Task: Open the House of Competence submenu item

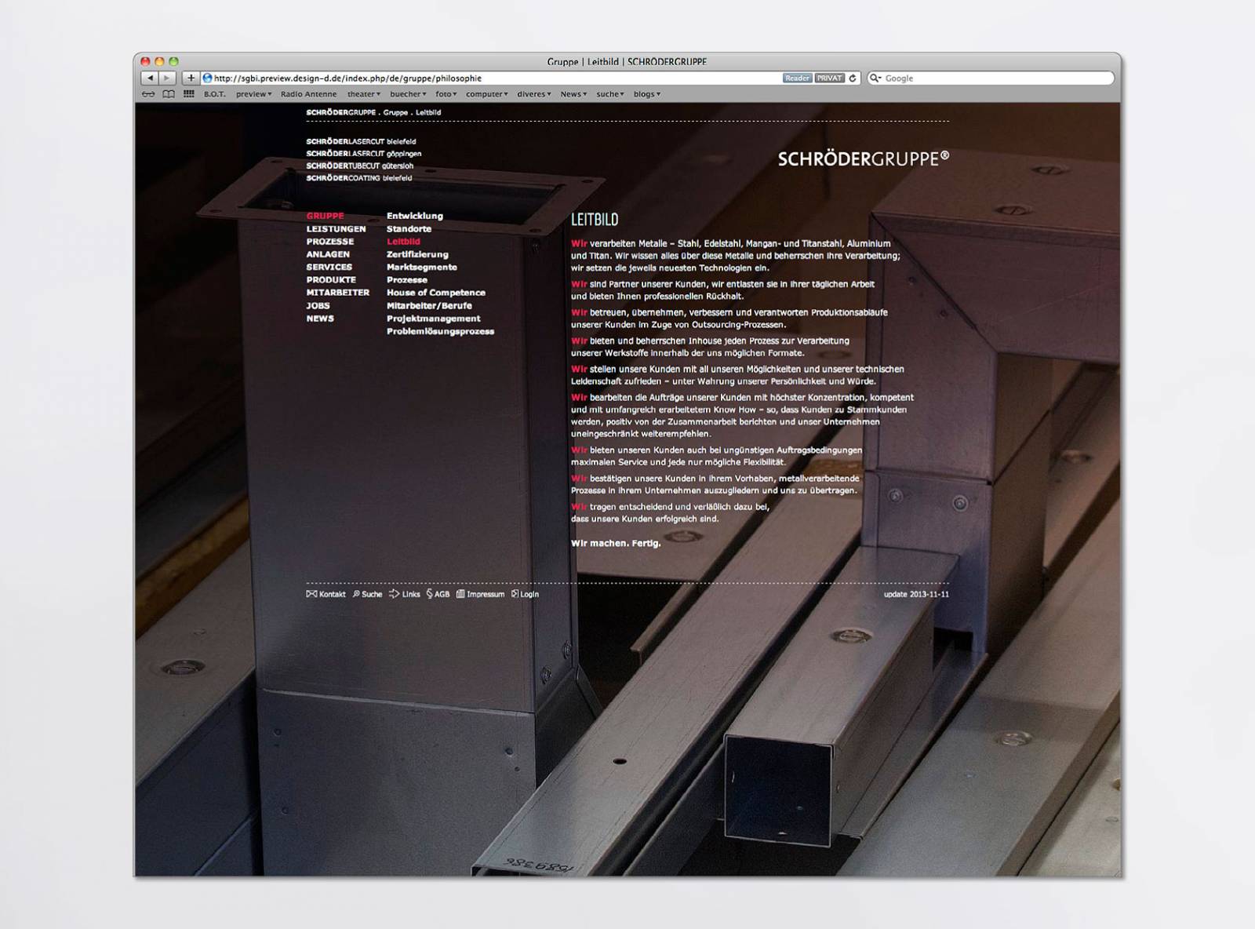Action: [x=436, y=293]
